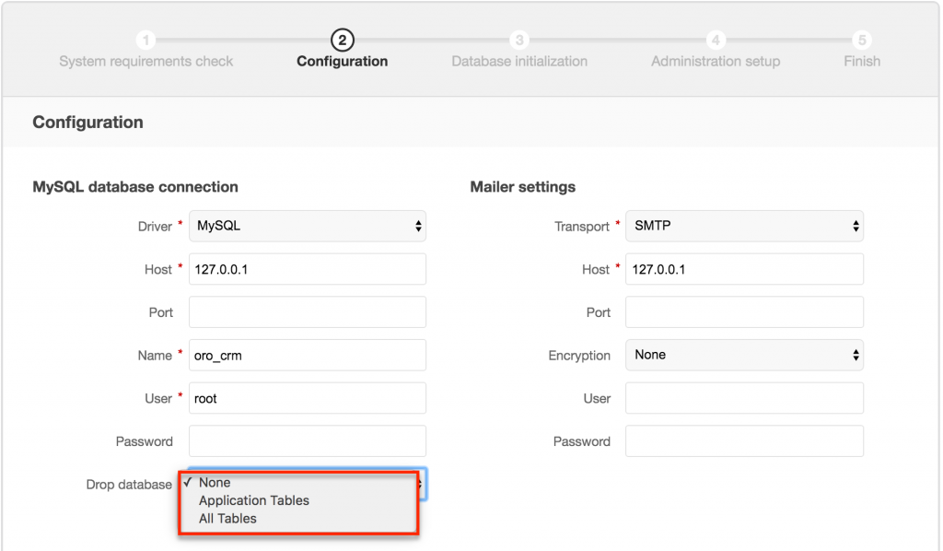Open the Transport dropdown showing SMTP

click(x=744, y=226)
